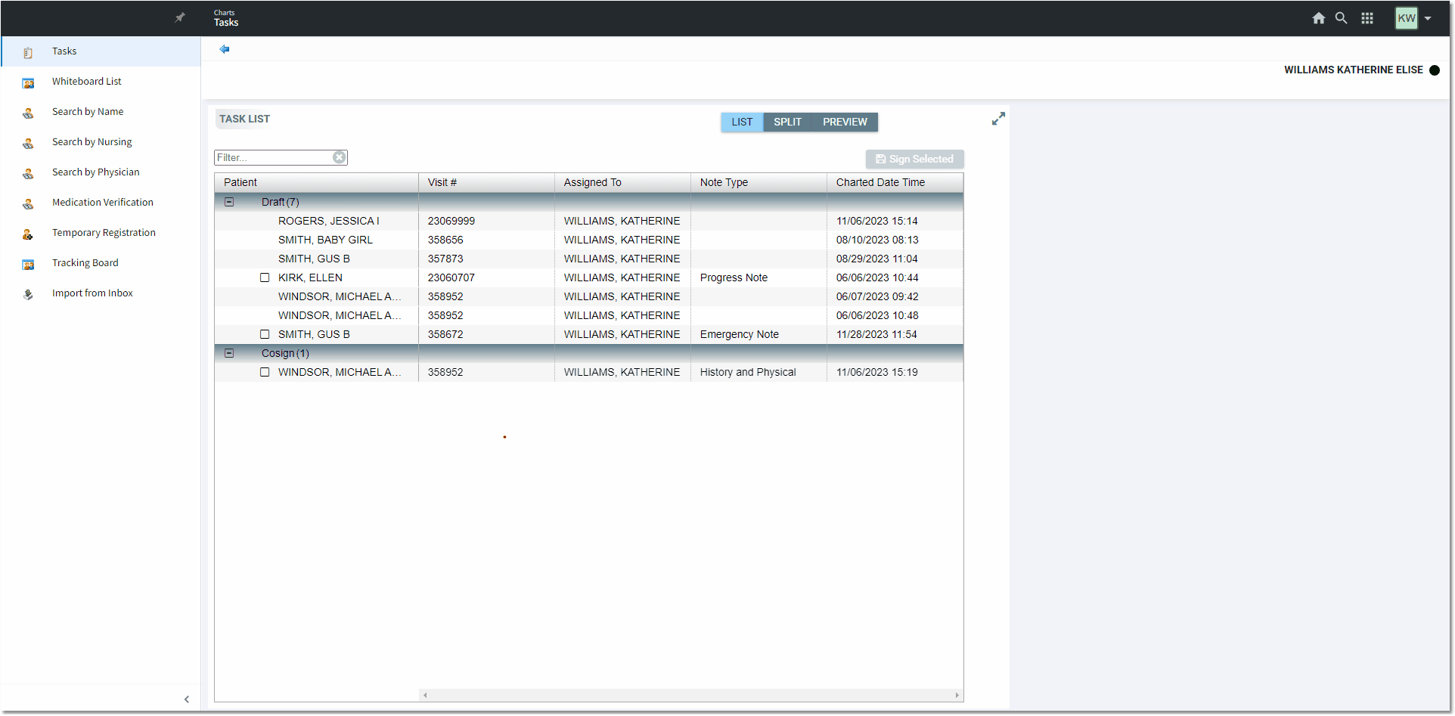Collapse the left sidebar chevron
The width and height of the screenshot is (1455, 716).
point(187,699)
